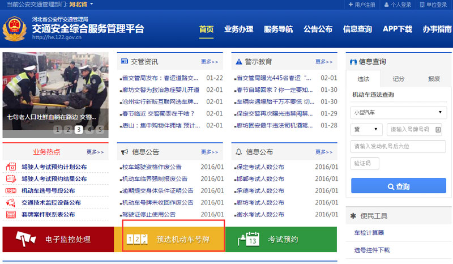Image resolution: width=453 pixels, height=264 pixels.
Task: Click the calendar 13 icon in 考试预约
Action: point(249,239)
